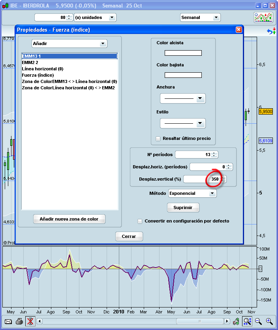The image size is (278, 330).
Task: Close the Propiedades dialog
Action: click(x=239, y=30)
